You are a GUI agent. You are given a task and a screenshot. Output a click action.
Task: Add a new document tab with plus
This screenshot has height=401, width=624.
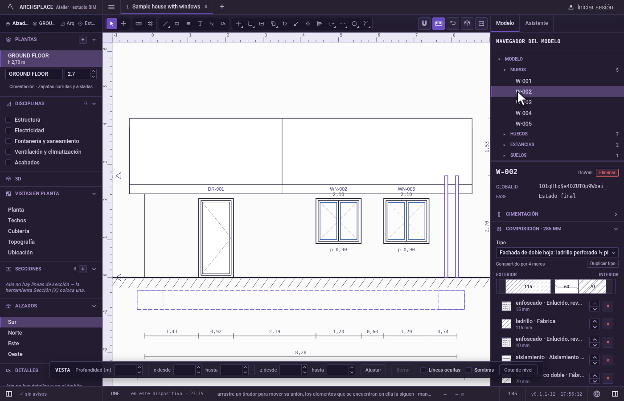point(222,7)
